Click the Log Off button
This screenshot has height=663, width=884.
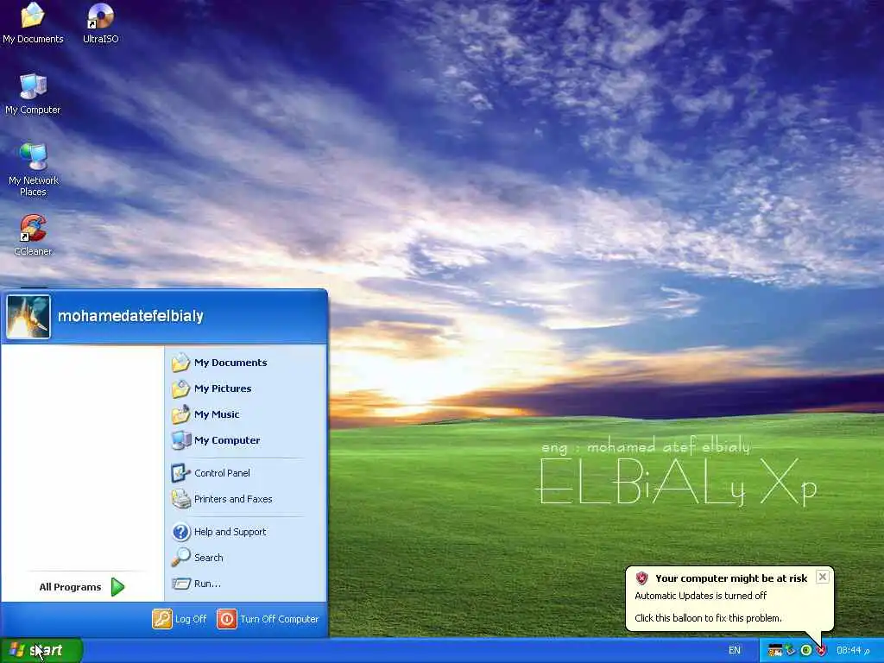coord(180,618)
